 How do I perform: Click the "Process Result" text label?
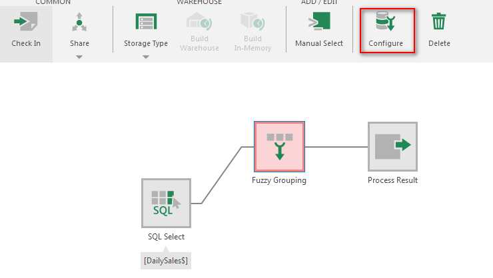tap(392, 180)
